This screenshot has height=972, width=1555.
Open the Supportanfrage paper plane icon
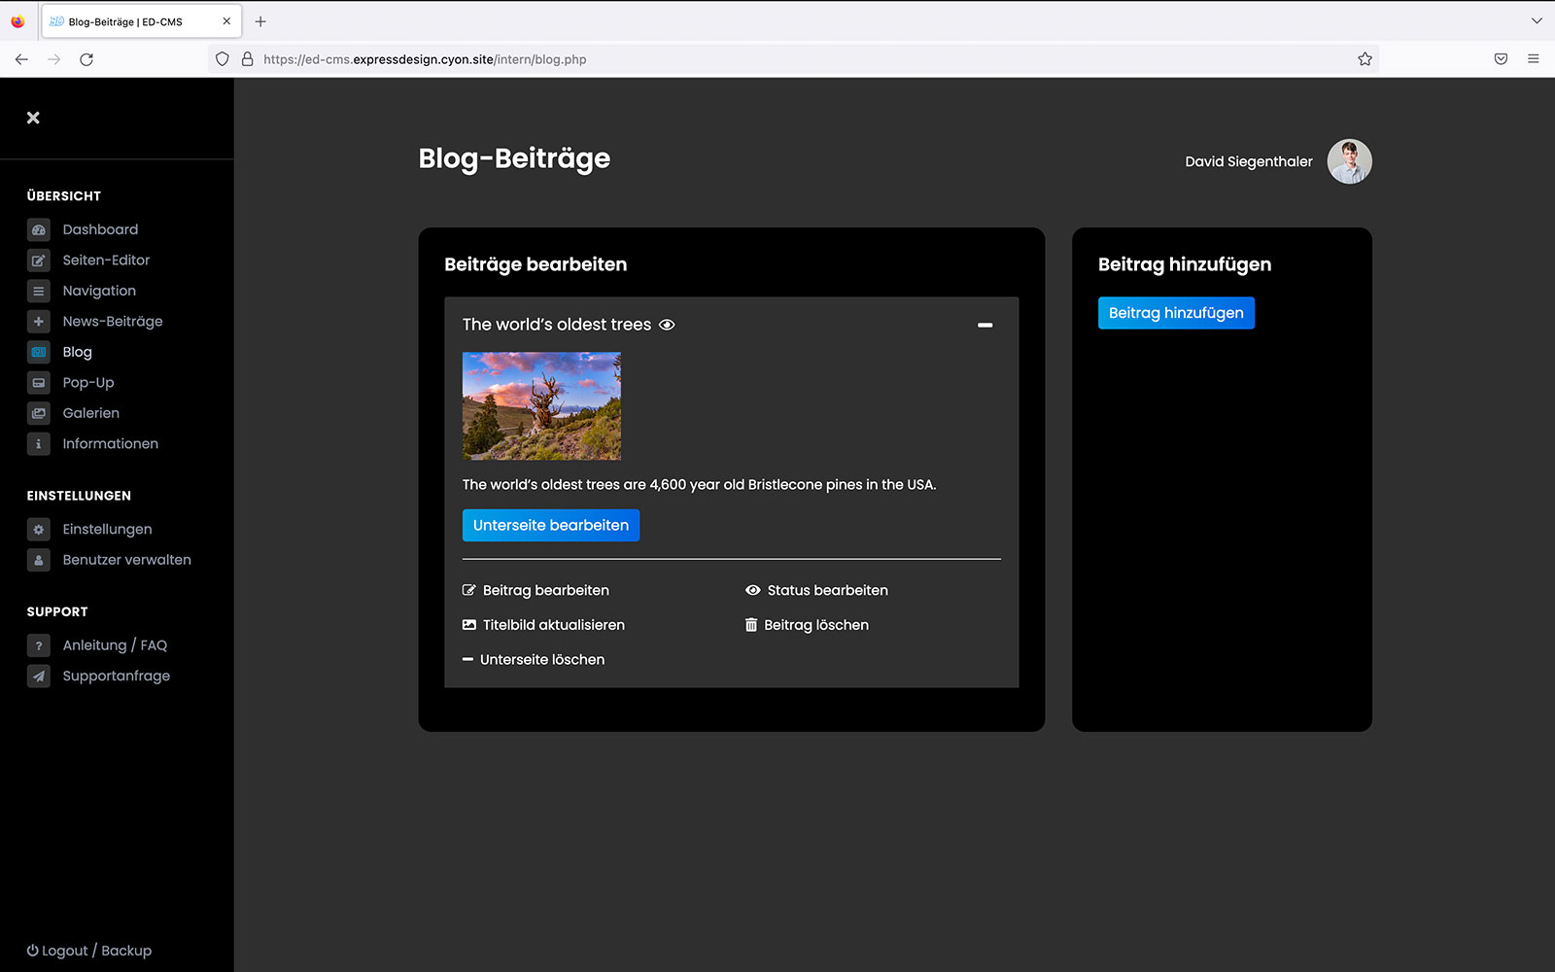(x=39, y=677)
